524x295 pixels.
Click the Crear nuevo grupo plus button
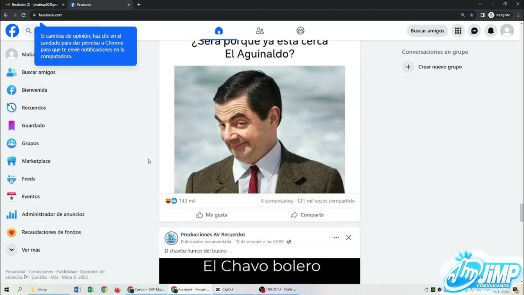pyautogui.click(x=408, y=67)
